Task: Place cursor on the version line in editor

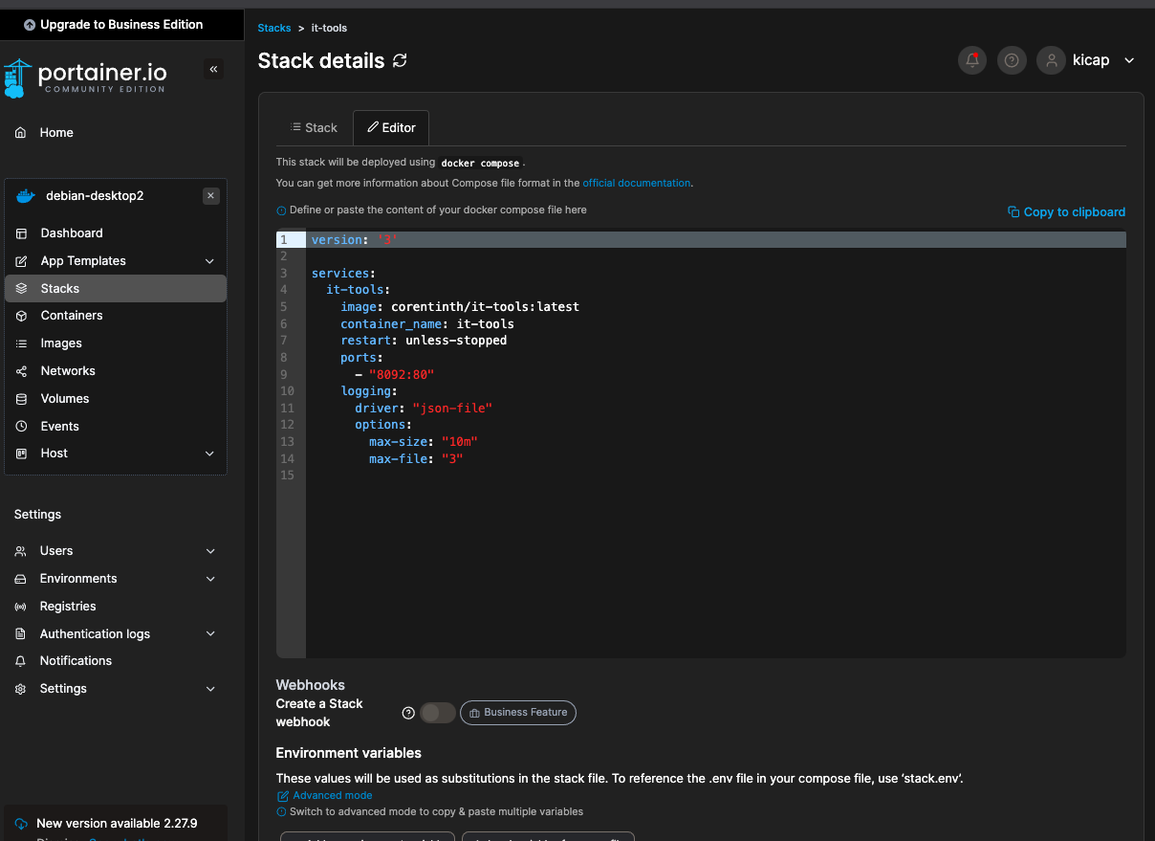Action: point(716,240)
